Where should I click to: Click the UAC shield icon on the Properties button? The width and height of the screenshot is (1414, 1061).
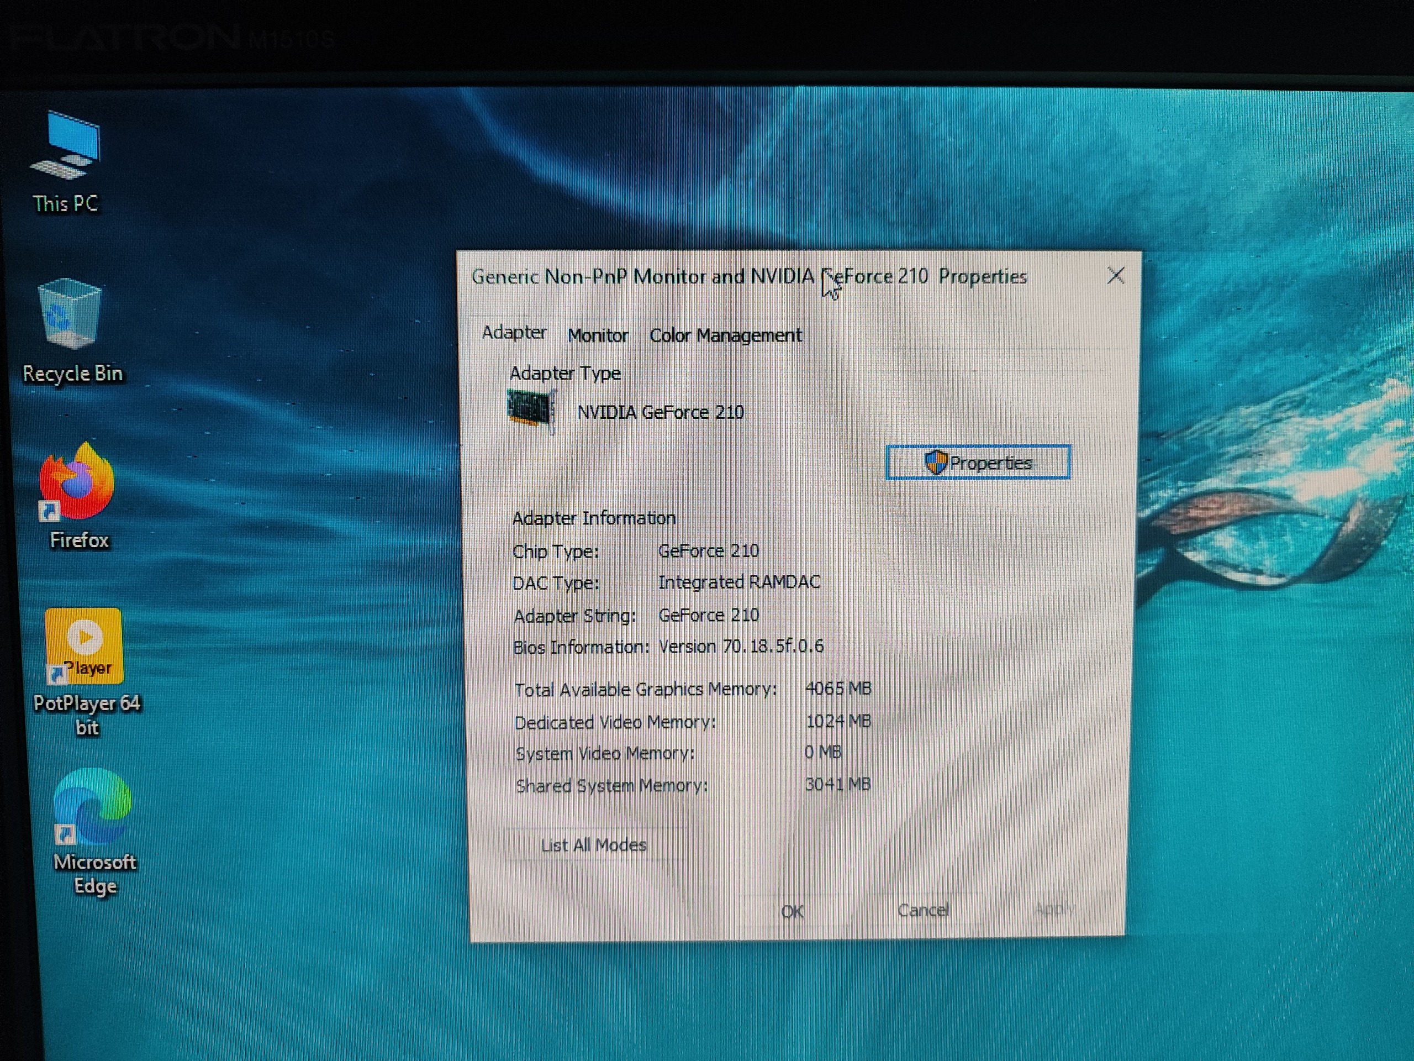pyautogui.click(x=935, y=463)
